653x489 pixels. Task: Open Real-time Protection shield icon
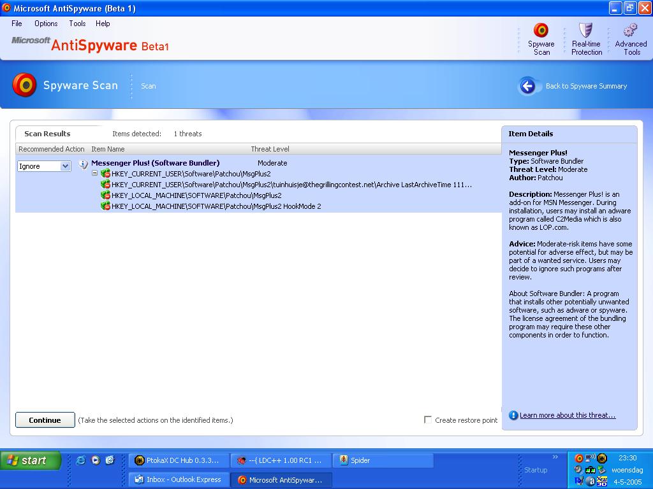coord(586,30)
